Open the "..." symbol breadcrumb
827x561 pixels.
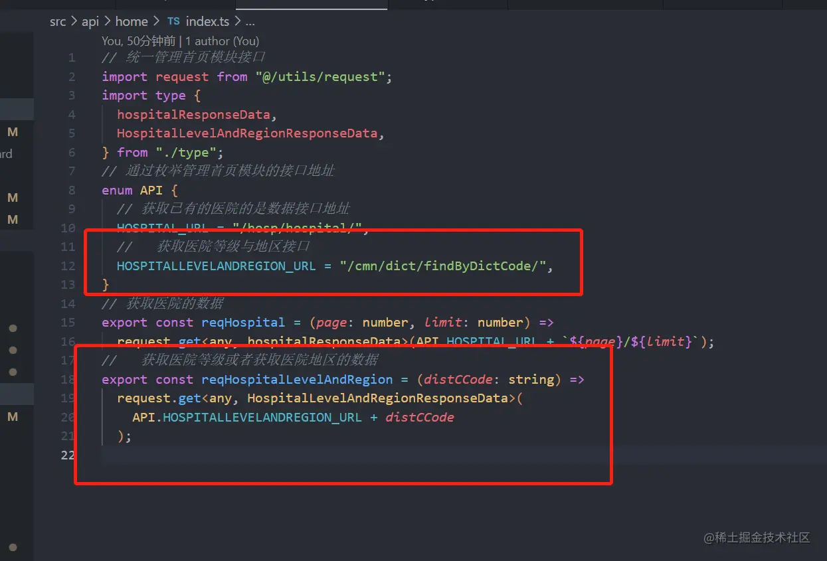coord(250,22)
